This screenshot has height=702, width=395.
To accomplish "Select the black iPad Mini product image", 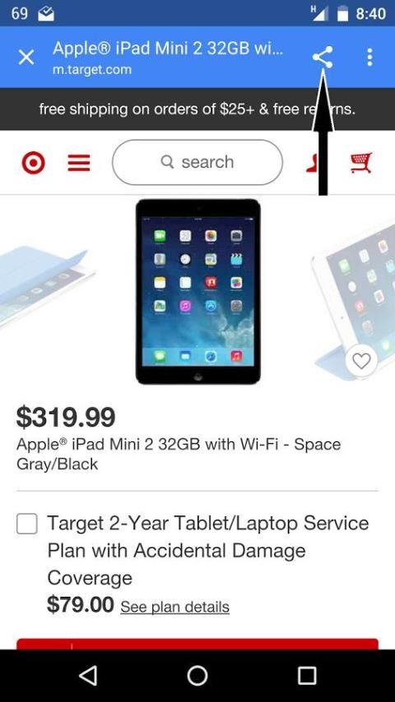I will 197,292.
